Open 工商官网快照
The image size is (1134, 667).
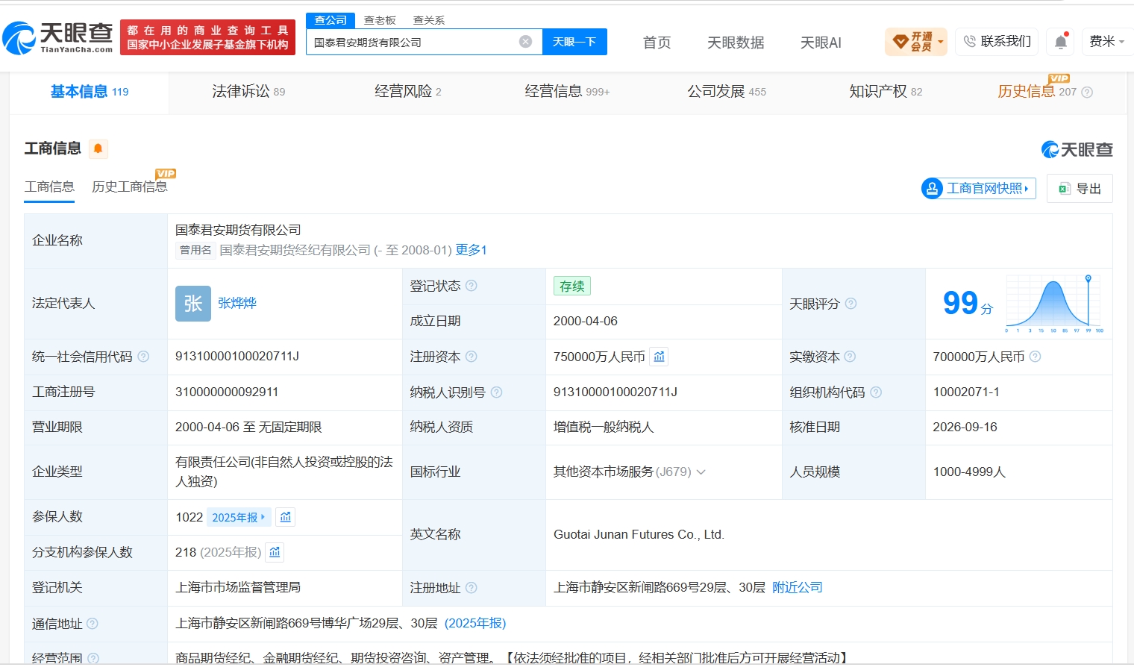point(979,188)
